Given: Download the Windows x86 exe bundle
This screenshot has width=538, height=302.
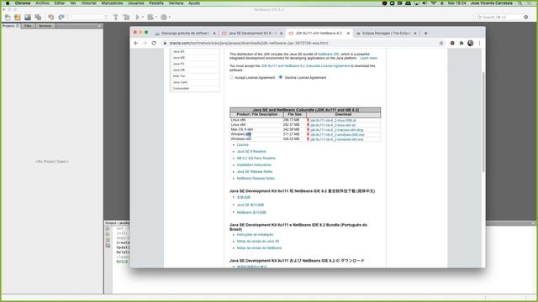Looking at the screenshot, I should point(337,135).
